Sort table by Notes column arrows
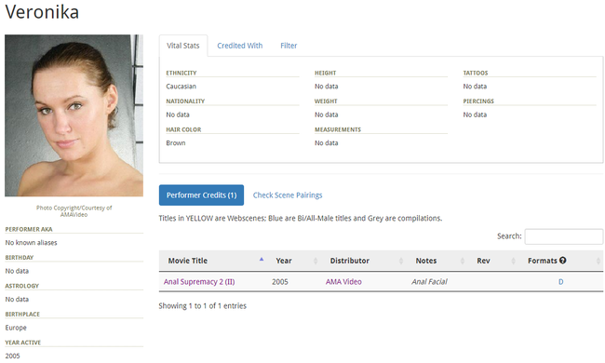Screen dimensions: 605x363 click(463, 261)
